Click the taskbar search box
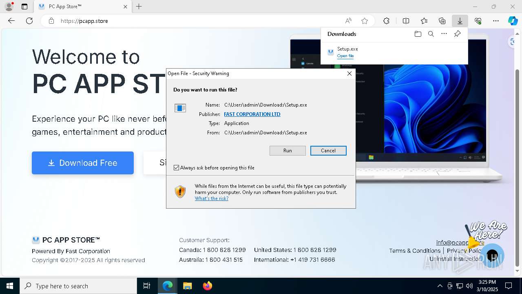522x294 pixels. click(x=78, y=286)
